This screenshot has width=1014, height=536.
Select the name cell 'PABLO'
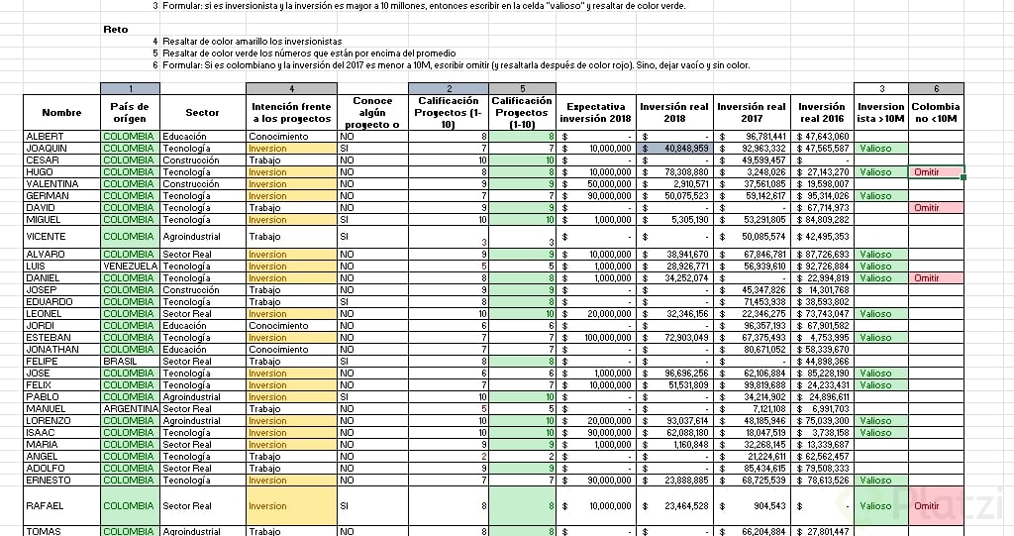point(62,397)
